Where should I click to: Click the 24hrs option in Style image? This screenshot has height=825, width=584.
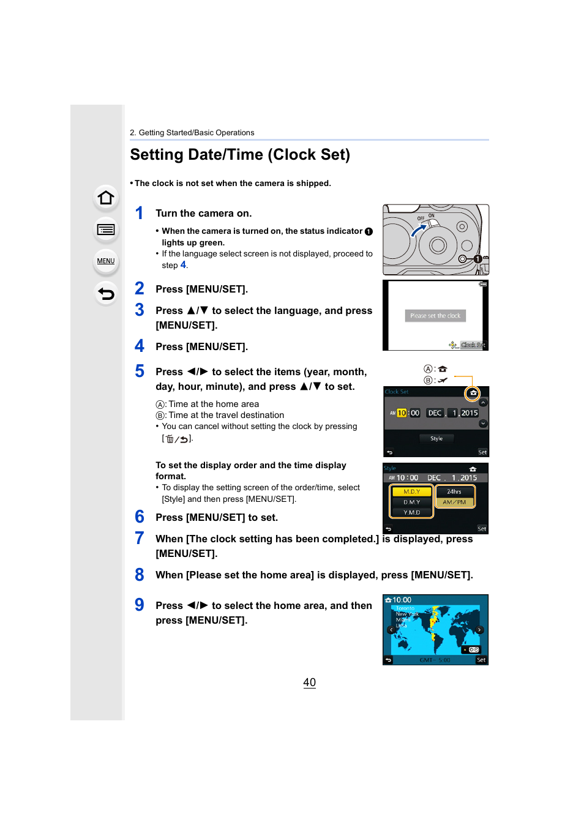(x=454, y=491)
